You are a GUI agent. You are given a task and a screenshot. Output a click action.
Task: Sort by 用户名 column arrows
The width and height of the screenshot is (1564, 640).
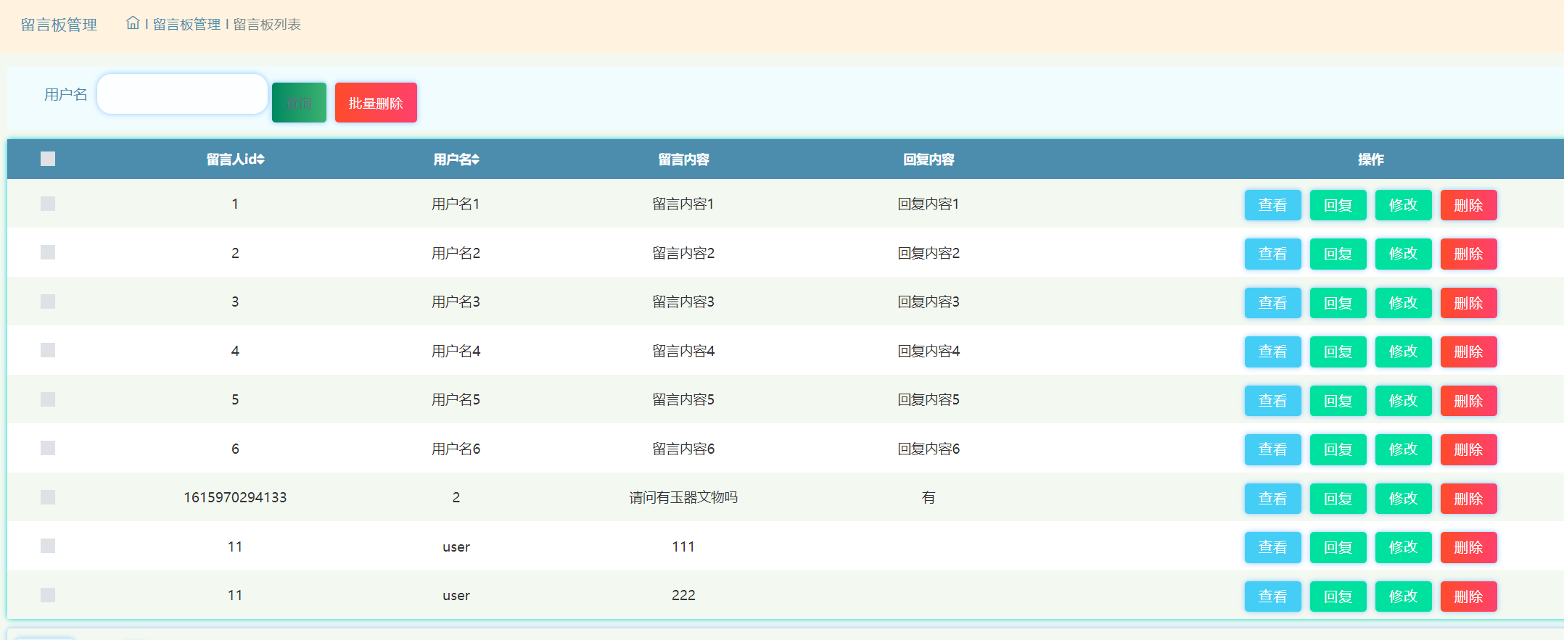[x=475, y=159]
